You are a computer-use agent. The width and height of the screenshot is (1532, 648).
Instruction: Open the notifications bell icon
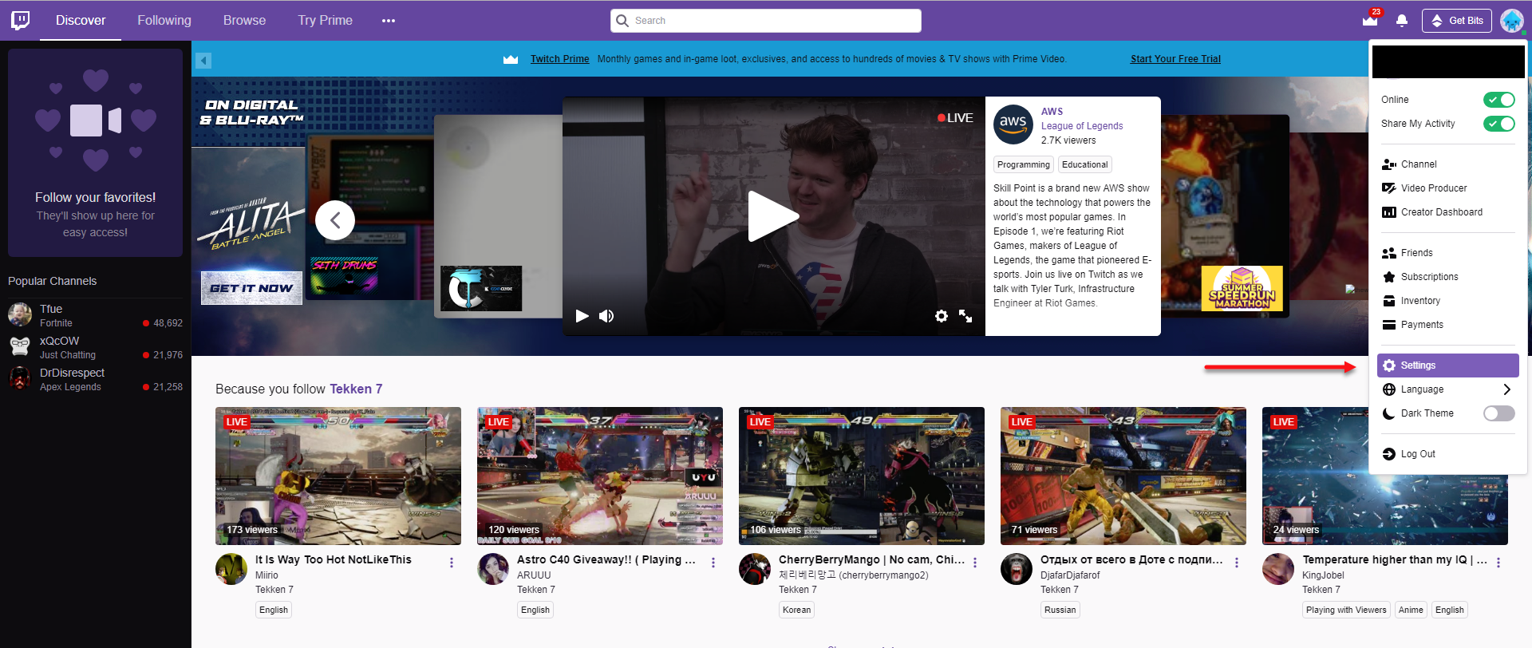(1402, 21)
